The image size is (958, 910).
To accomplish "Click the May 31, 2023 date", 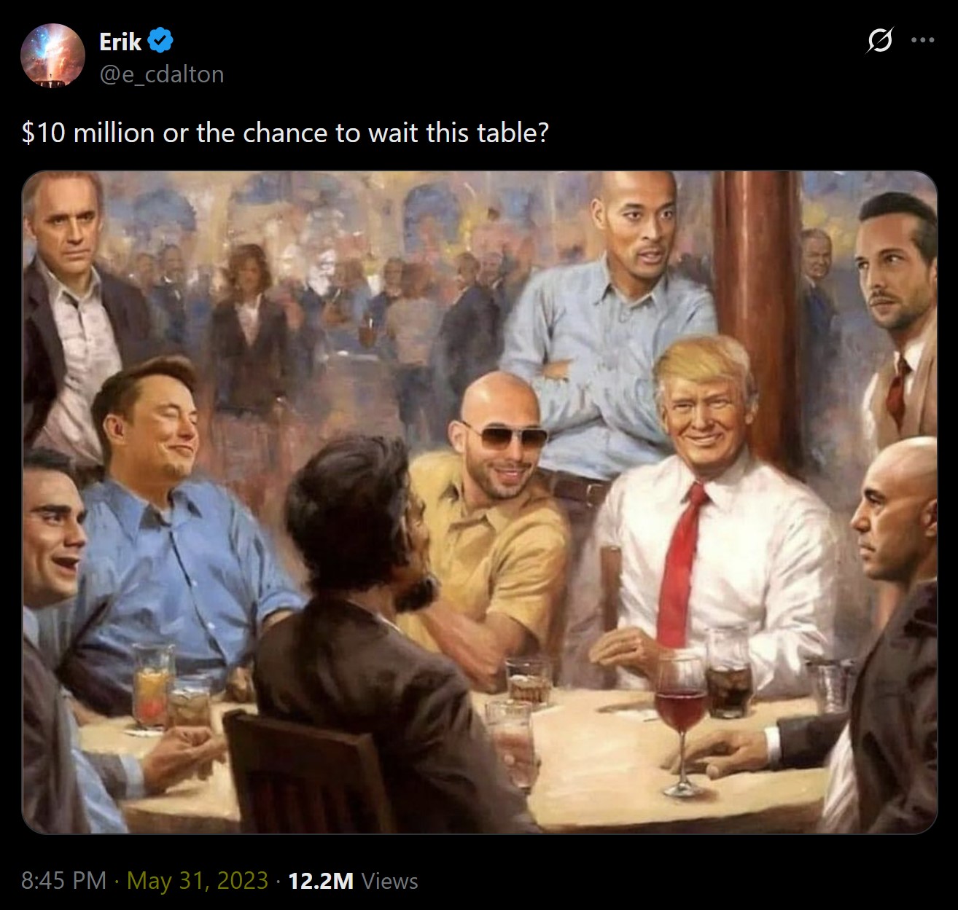I will pos(198,880).
